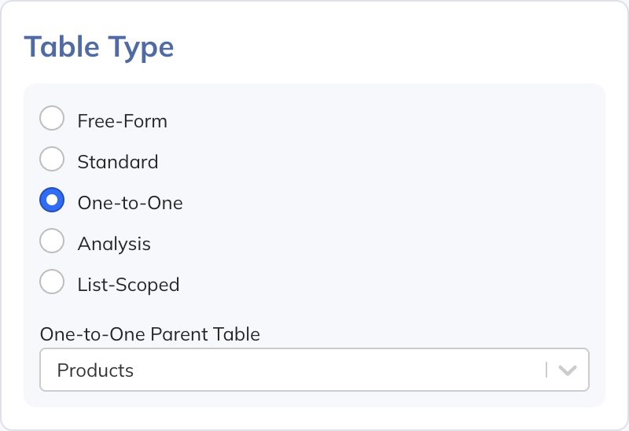
Task: Click the white dot inside the selected radio
Action: [52, 201]
